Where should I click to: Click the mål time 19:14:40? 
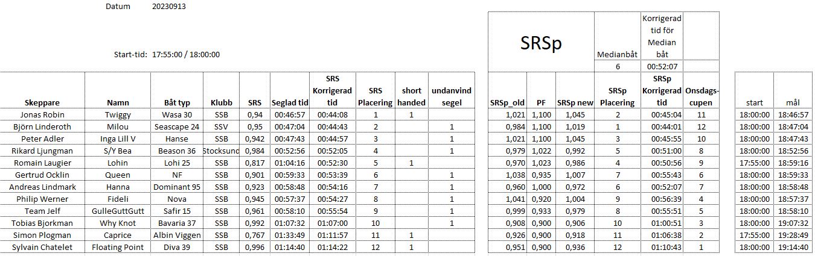pos(792,247)
